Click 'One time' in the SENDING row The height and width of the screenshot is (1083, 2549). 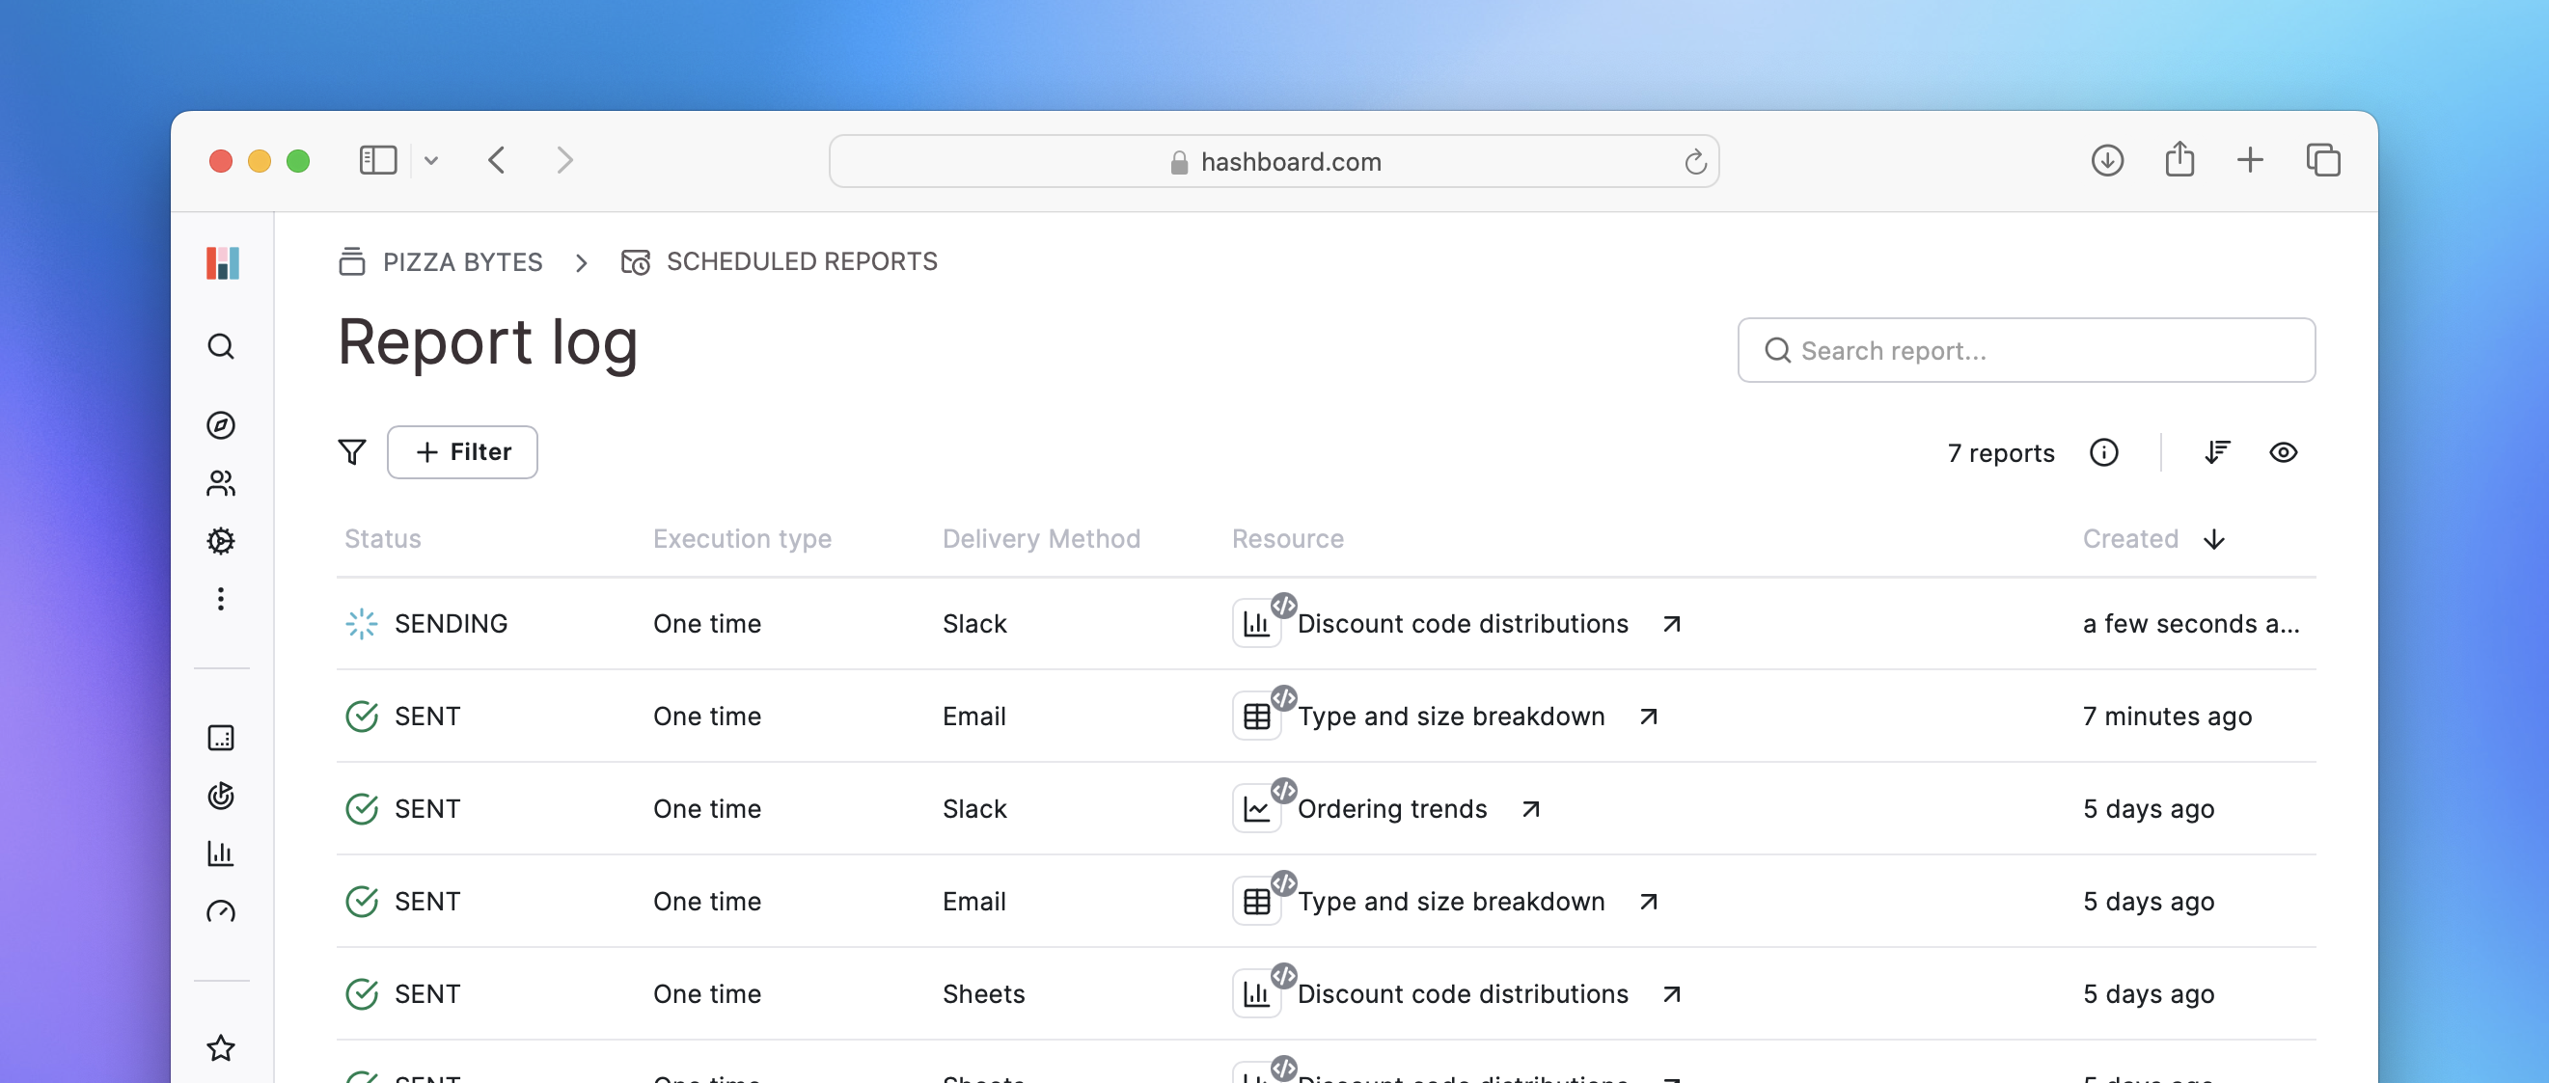[706, 624]
